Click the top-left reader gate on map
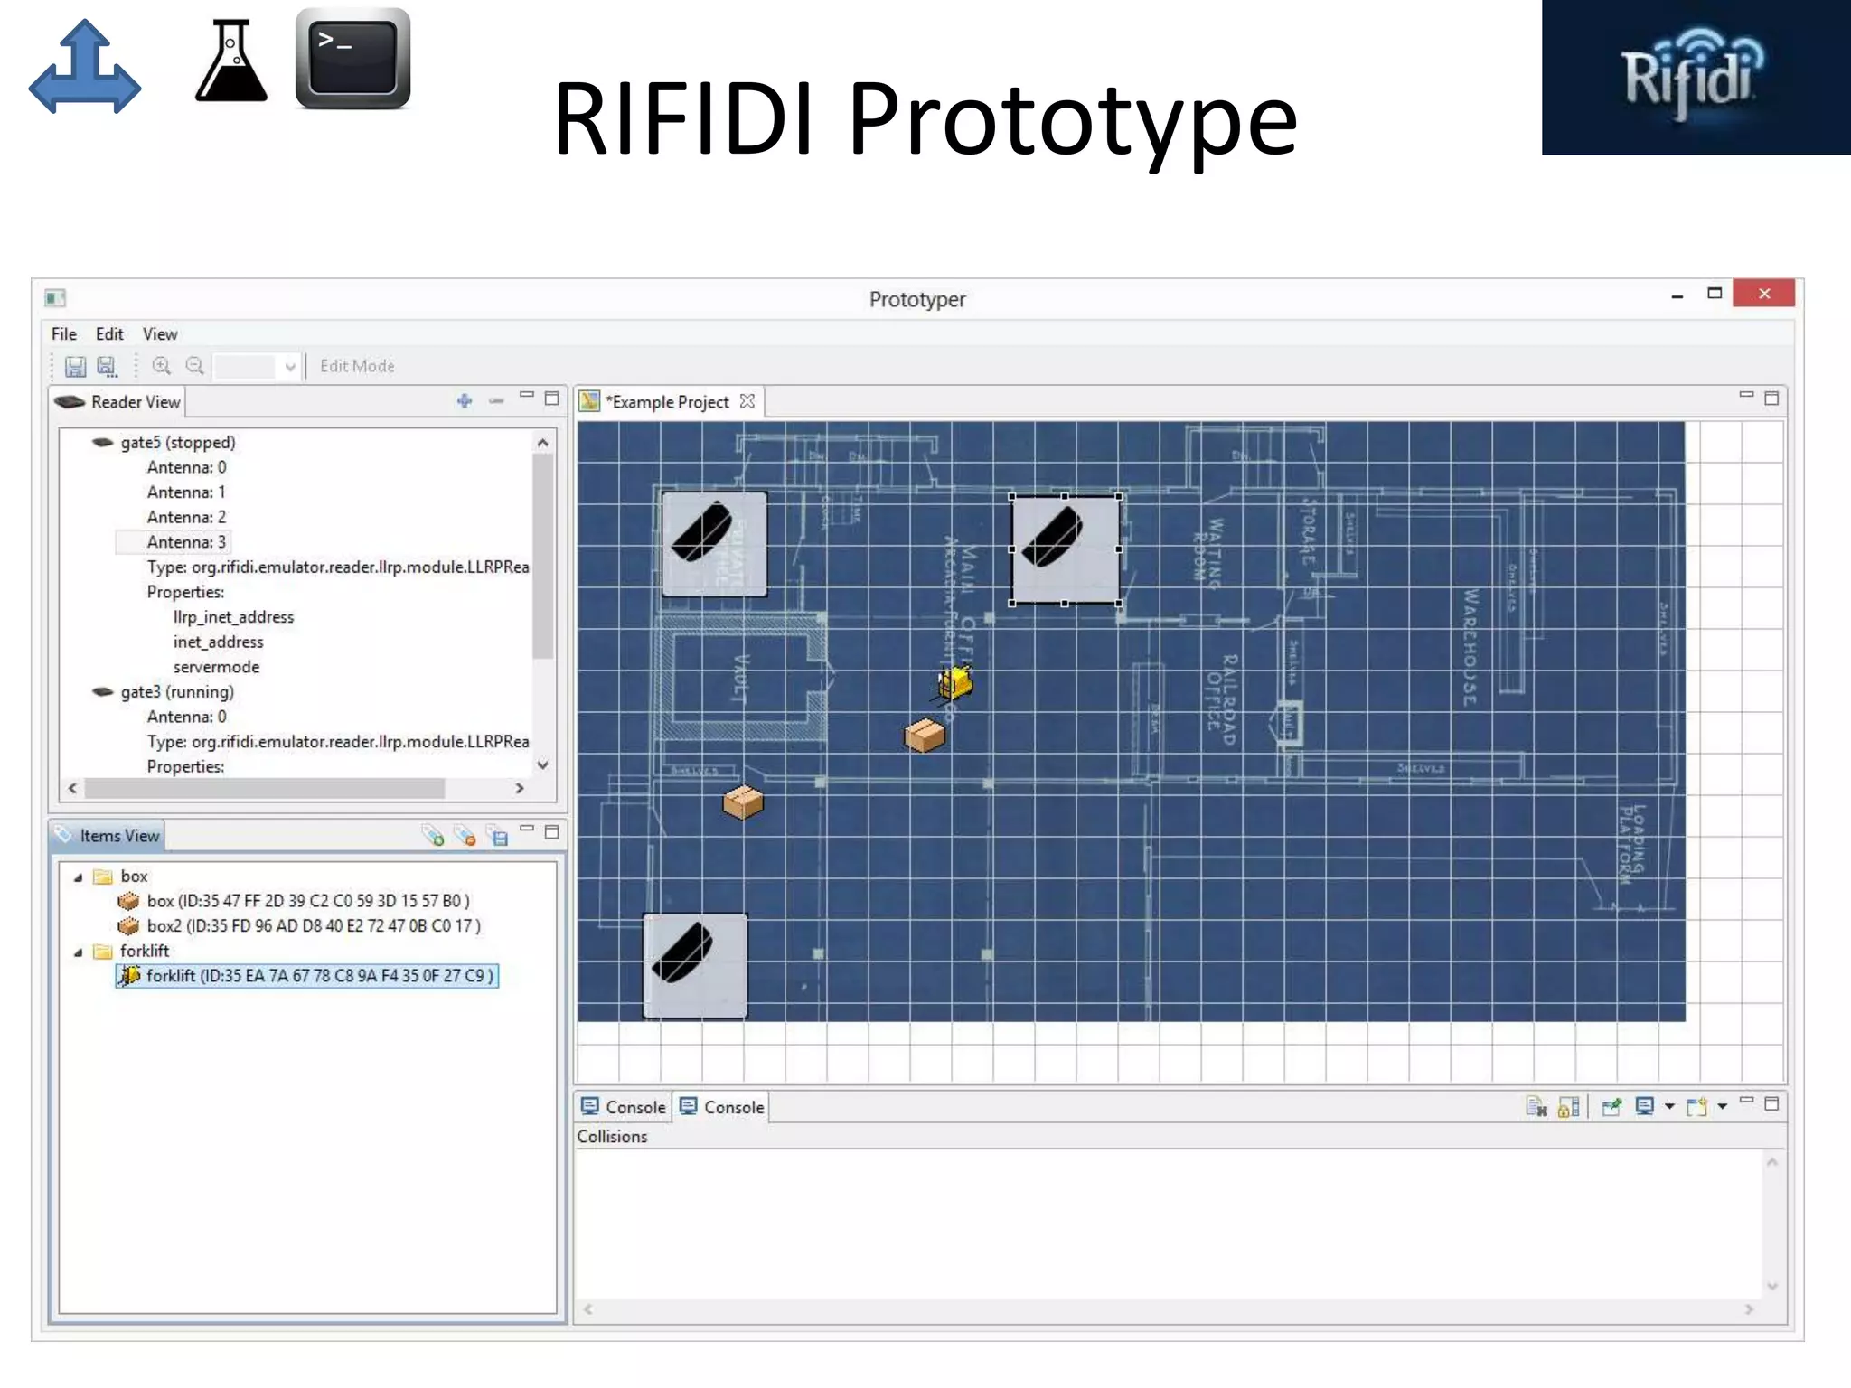The width and height of the screenshot is (1851, 1388). click(714, 544)
